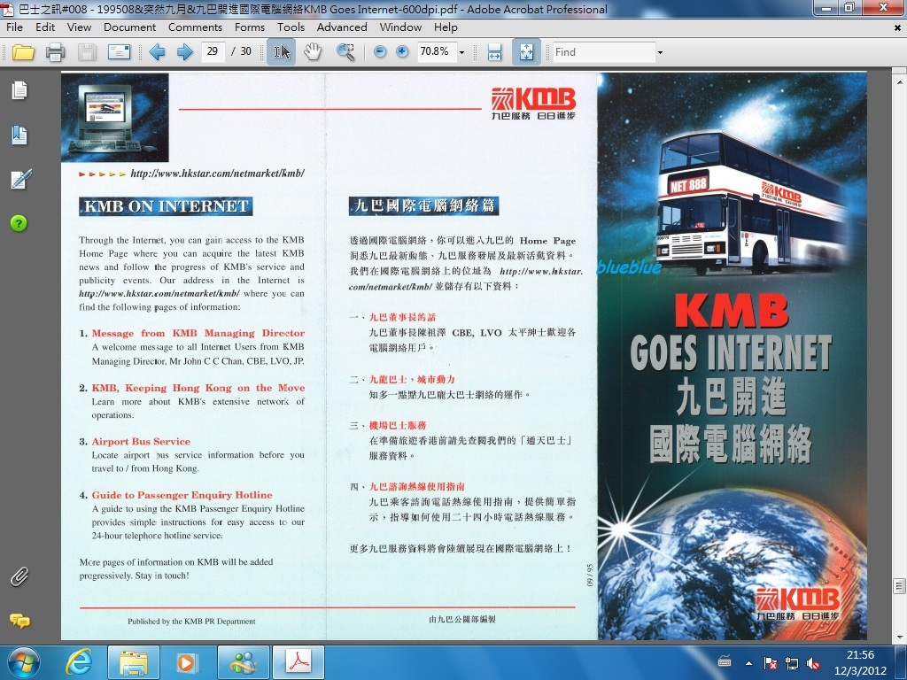Click the network tray icon
Image resolution: width=907 pixels, height=680 pixels.
tap(791, 663)
